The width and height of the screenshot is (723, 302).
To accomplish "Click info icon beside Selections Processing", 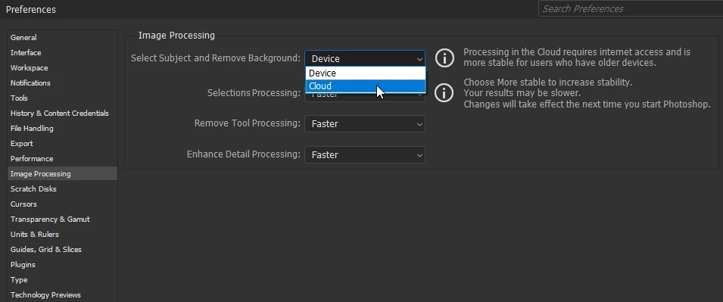I will tap(444, 93).
